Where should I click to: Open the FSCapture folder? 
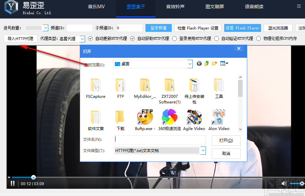96,87
